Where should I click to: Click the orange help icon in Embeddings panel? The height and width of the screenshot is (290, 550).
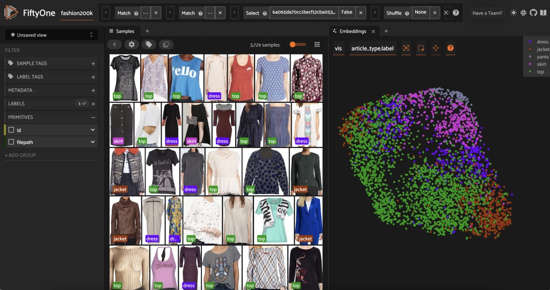click(451, 48)
